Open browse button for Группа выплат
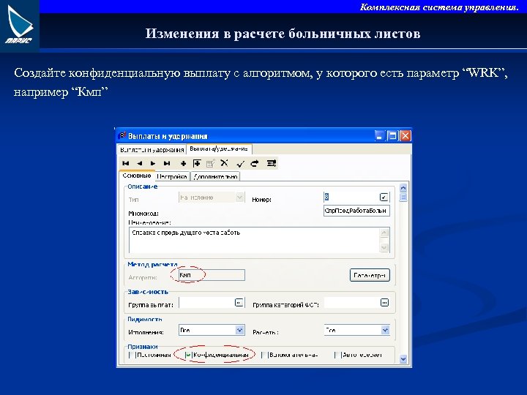 pyautogui.click(x=239, y=303)
